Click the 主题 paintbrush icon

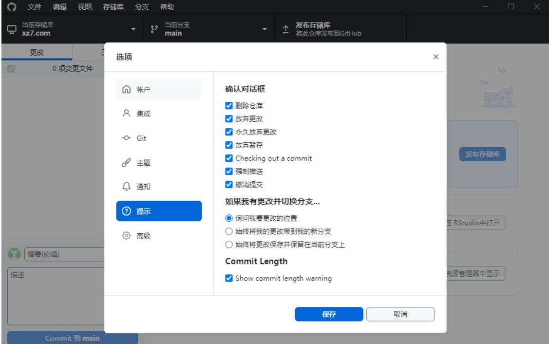127,163
